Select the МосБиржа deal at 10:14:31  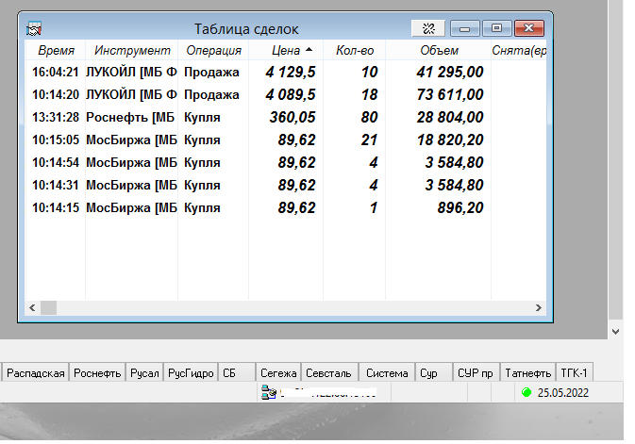coord(286,186)
